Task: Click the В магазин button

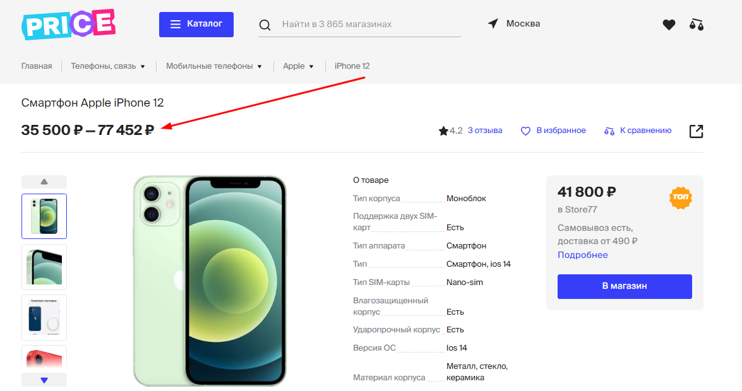Action: pos(625,286)
